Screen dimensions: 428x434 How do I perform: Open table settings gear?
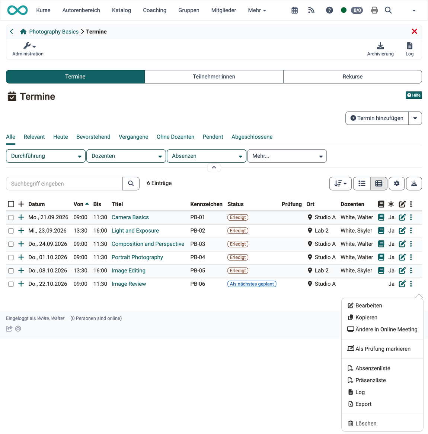click(x=397, y=184)
